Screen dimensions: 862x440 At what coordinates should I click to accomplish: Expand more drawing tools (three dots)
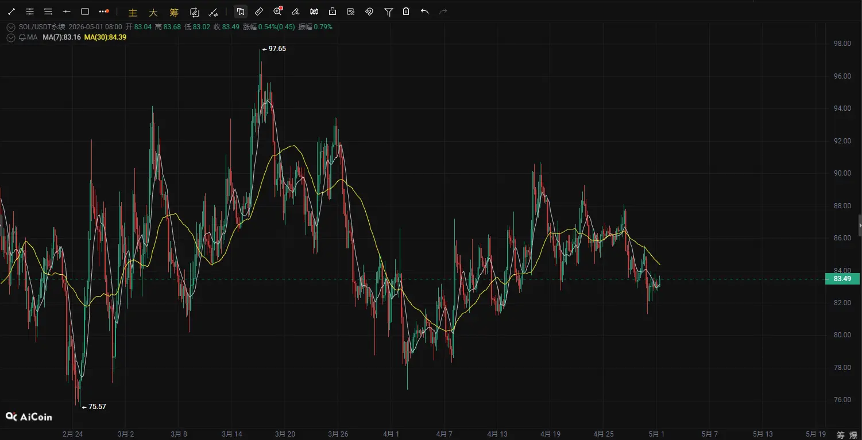[104, 11]
